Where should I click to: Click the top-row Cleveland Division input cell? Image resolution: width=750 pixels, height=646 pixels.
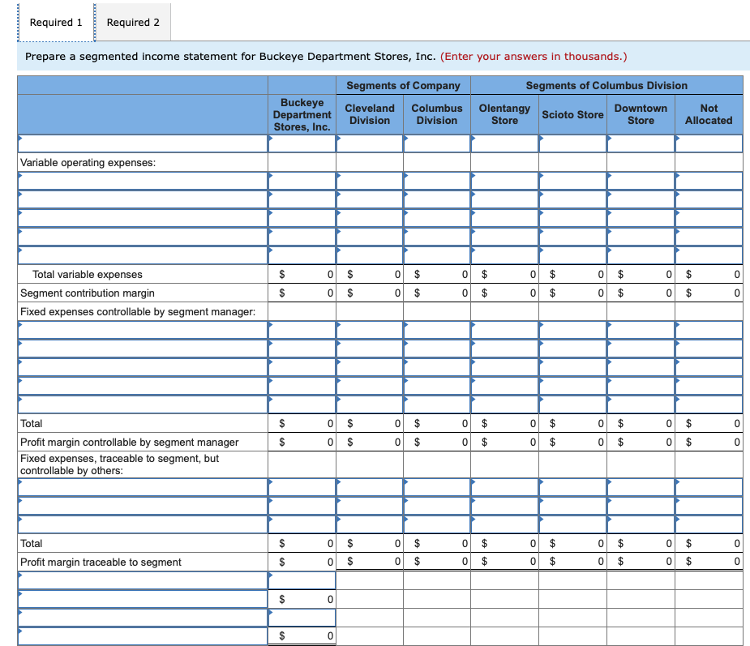pyautogui.click(x=370, y=143)
